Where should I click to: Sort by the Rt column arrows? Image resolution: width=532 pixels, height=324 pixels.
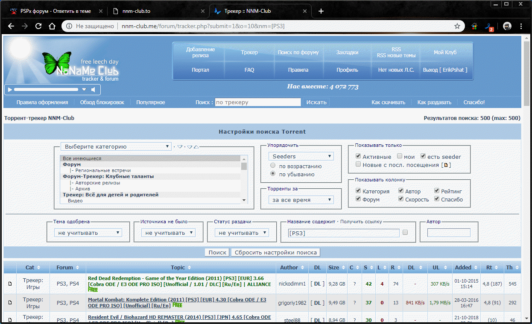(496, 268)
